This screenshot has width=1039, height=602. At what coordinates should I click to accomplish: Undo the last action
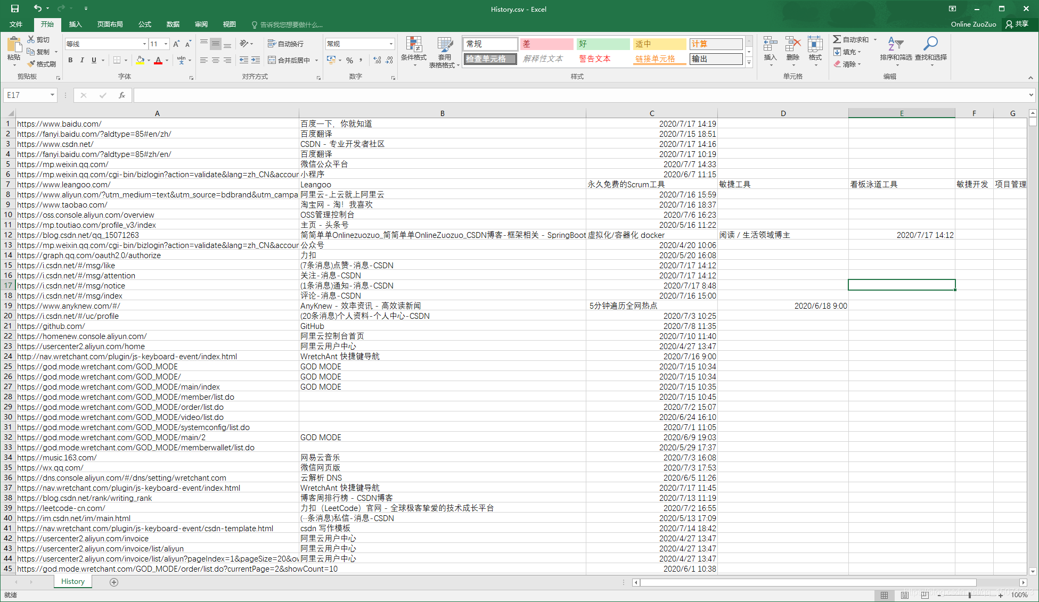[37, 9]
